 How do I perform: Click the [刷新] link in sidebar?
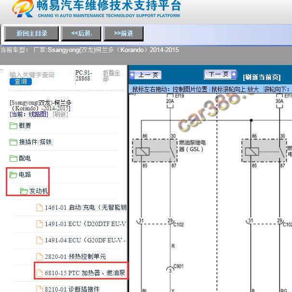coord(60,114)
